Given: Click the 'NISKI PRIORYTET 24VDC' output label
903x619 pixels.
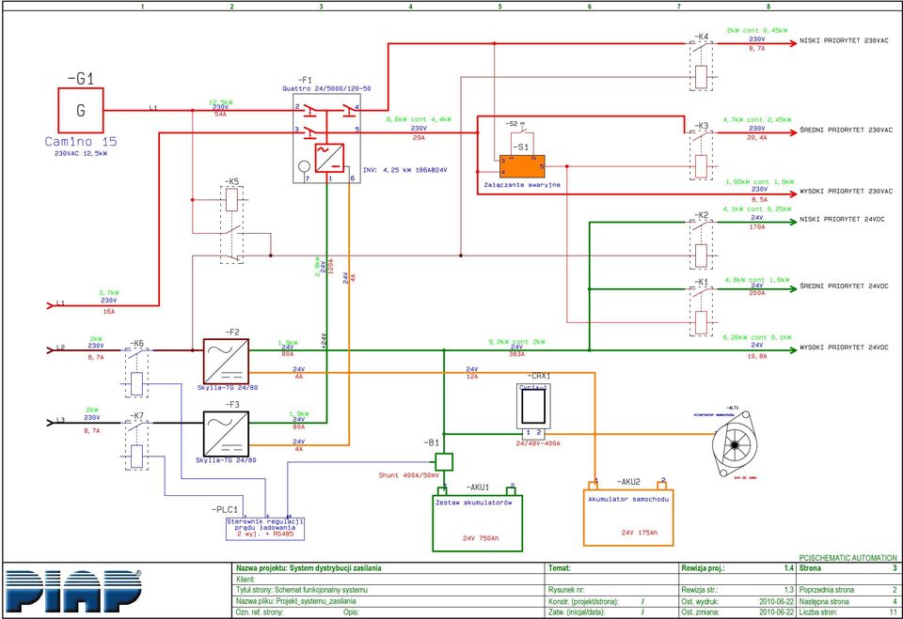Looking at the screenshot, I should click(x=842, y=219).
